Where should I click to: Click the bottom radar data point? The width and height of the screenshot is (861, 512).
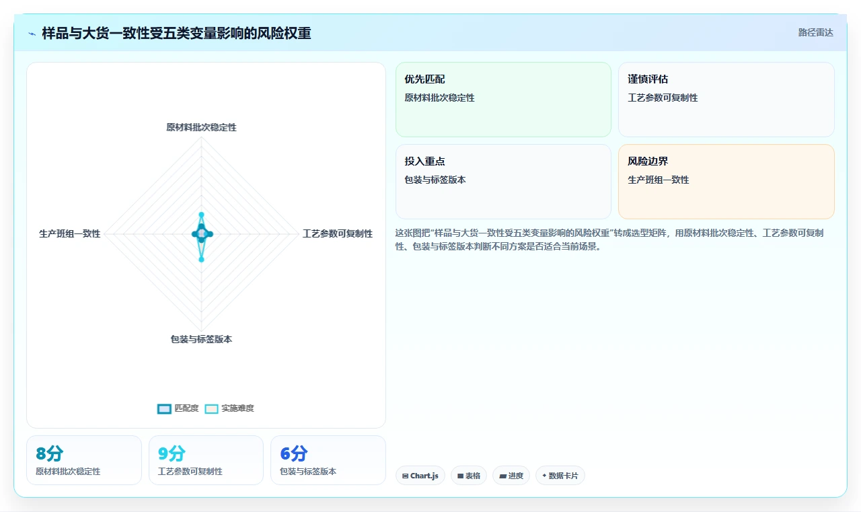pyautogui.click(x=201, y=259)
